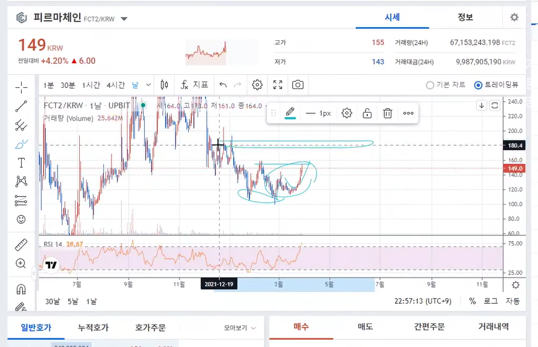Open more options in floating drawing toolbar

pyautogui.click(x=408, y=113)
